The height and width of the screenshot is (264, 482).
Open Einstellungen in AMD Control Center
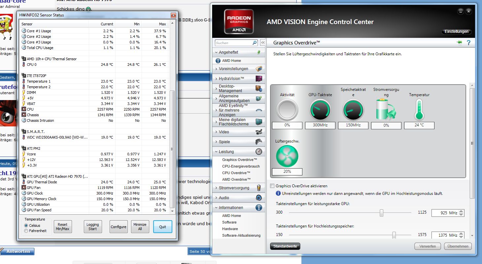[x=457, y=32]
